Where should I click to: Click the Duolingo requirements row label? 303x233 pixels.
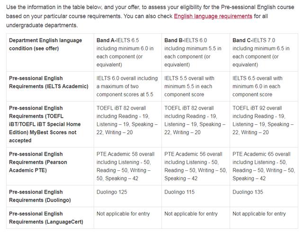click(50, 196)
